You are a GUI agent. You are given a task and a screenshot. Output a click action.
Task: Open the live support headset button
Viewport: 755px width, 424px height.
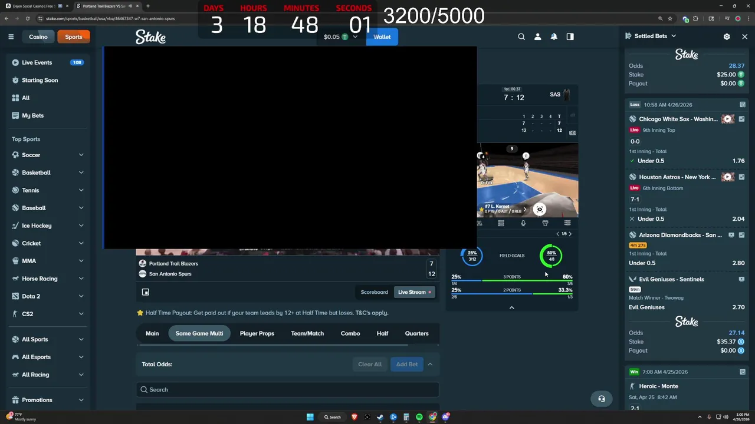(x=601, y=399)
